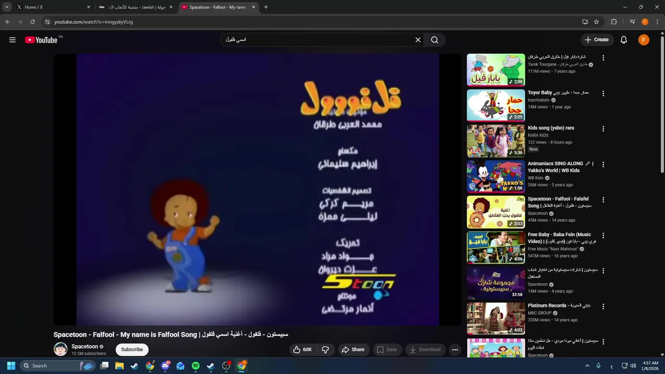
Task: Open the Windows Start menu
Action: click(x=11, y=366)
